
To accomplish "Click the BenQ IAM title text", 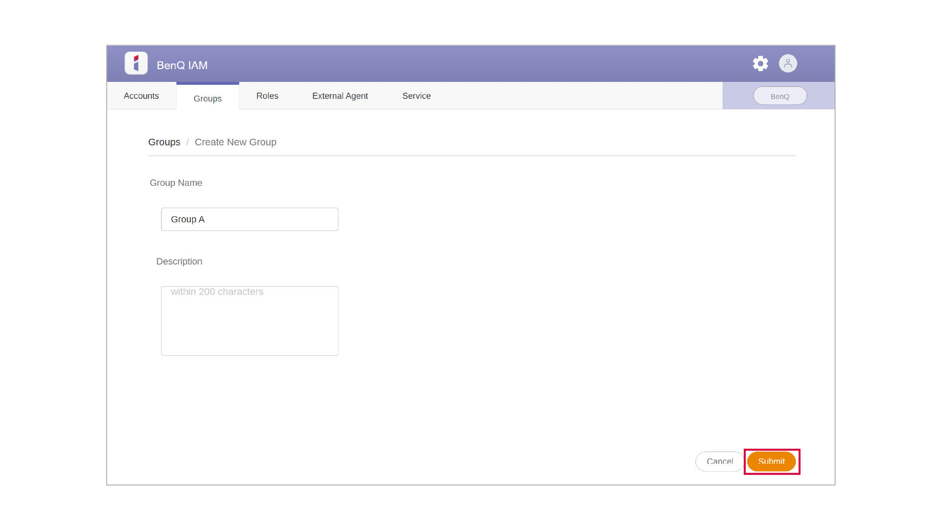I will (x=182, y=65).
